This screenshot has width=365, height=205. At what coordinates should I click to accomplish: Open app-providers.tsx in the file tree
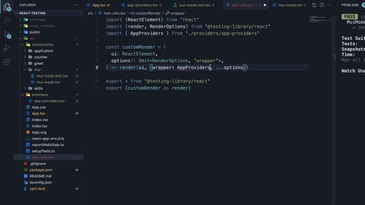coord(50,101)
